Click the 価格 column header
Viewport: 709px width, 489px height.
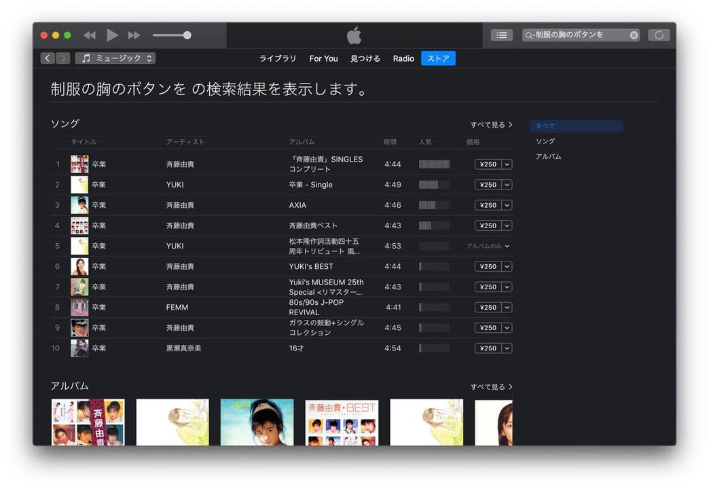point(473,142)
